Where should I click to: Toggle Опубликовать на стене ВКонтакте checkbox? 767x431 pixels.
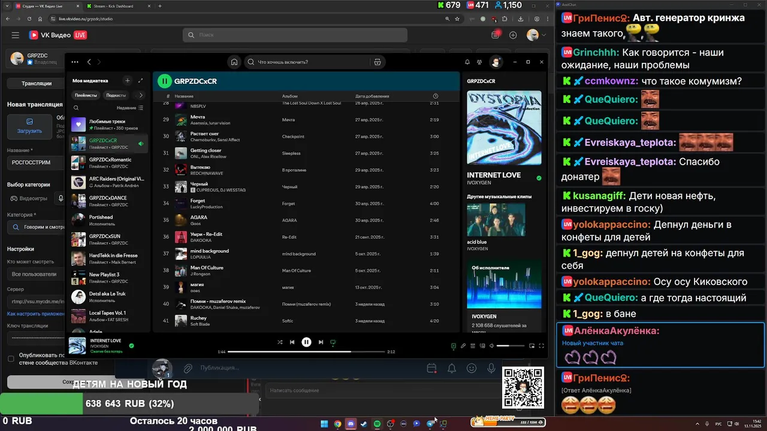(11, 359)
